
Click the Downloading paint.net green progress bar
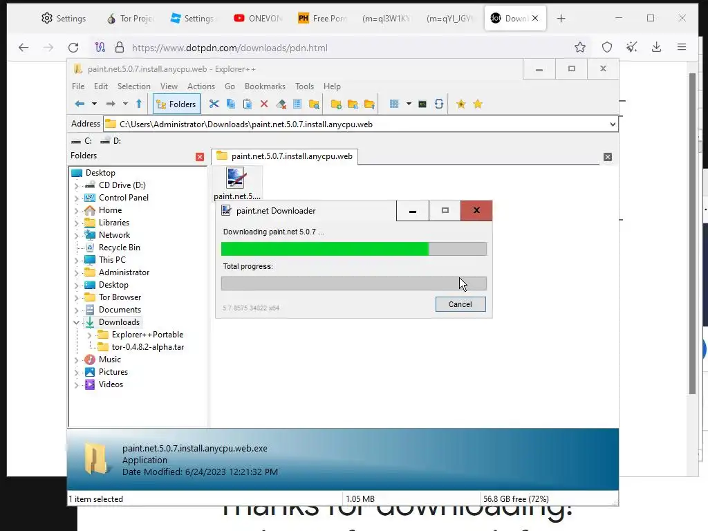(x=354, y=249)
